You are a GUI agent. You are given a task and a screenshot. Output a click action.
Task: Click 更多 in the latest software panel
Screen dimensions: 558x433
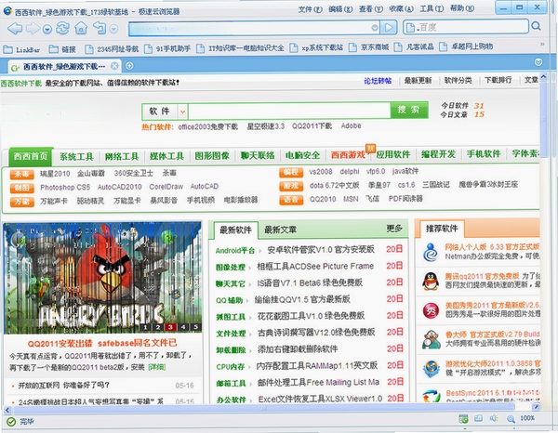[x=394, y=229]
